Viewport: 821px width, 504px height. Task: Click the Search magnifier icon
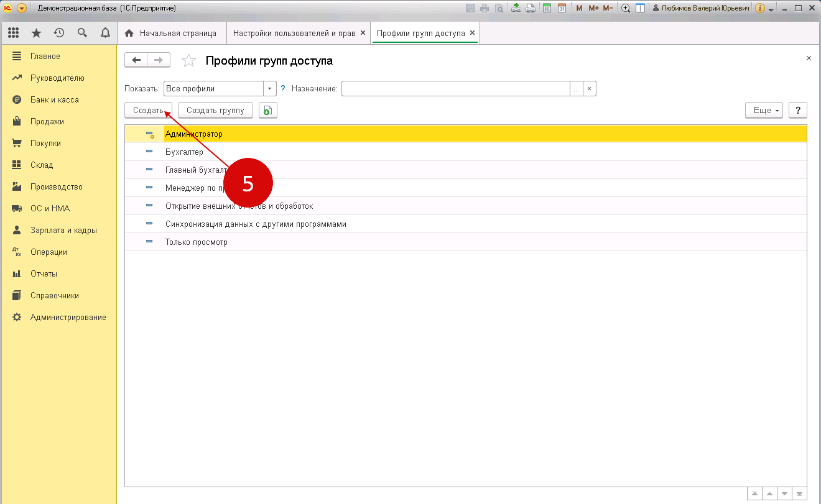tap(82, 33)
